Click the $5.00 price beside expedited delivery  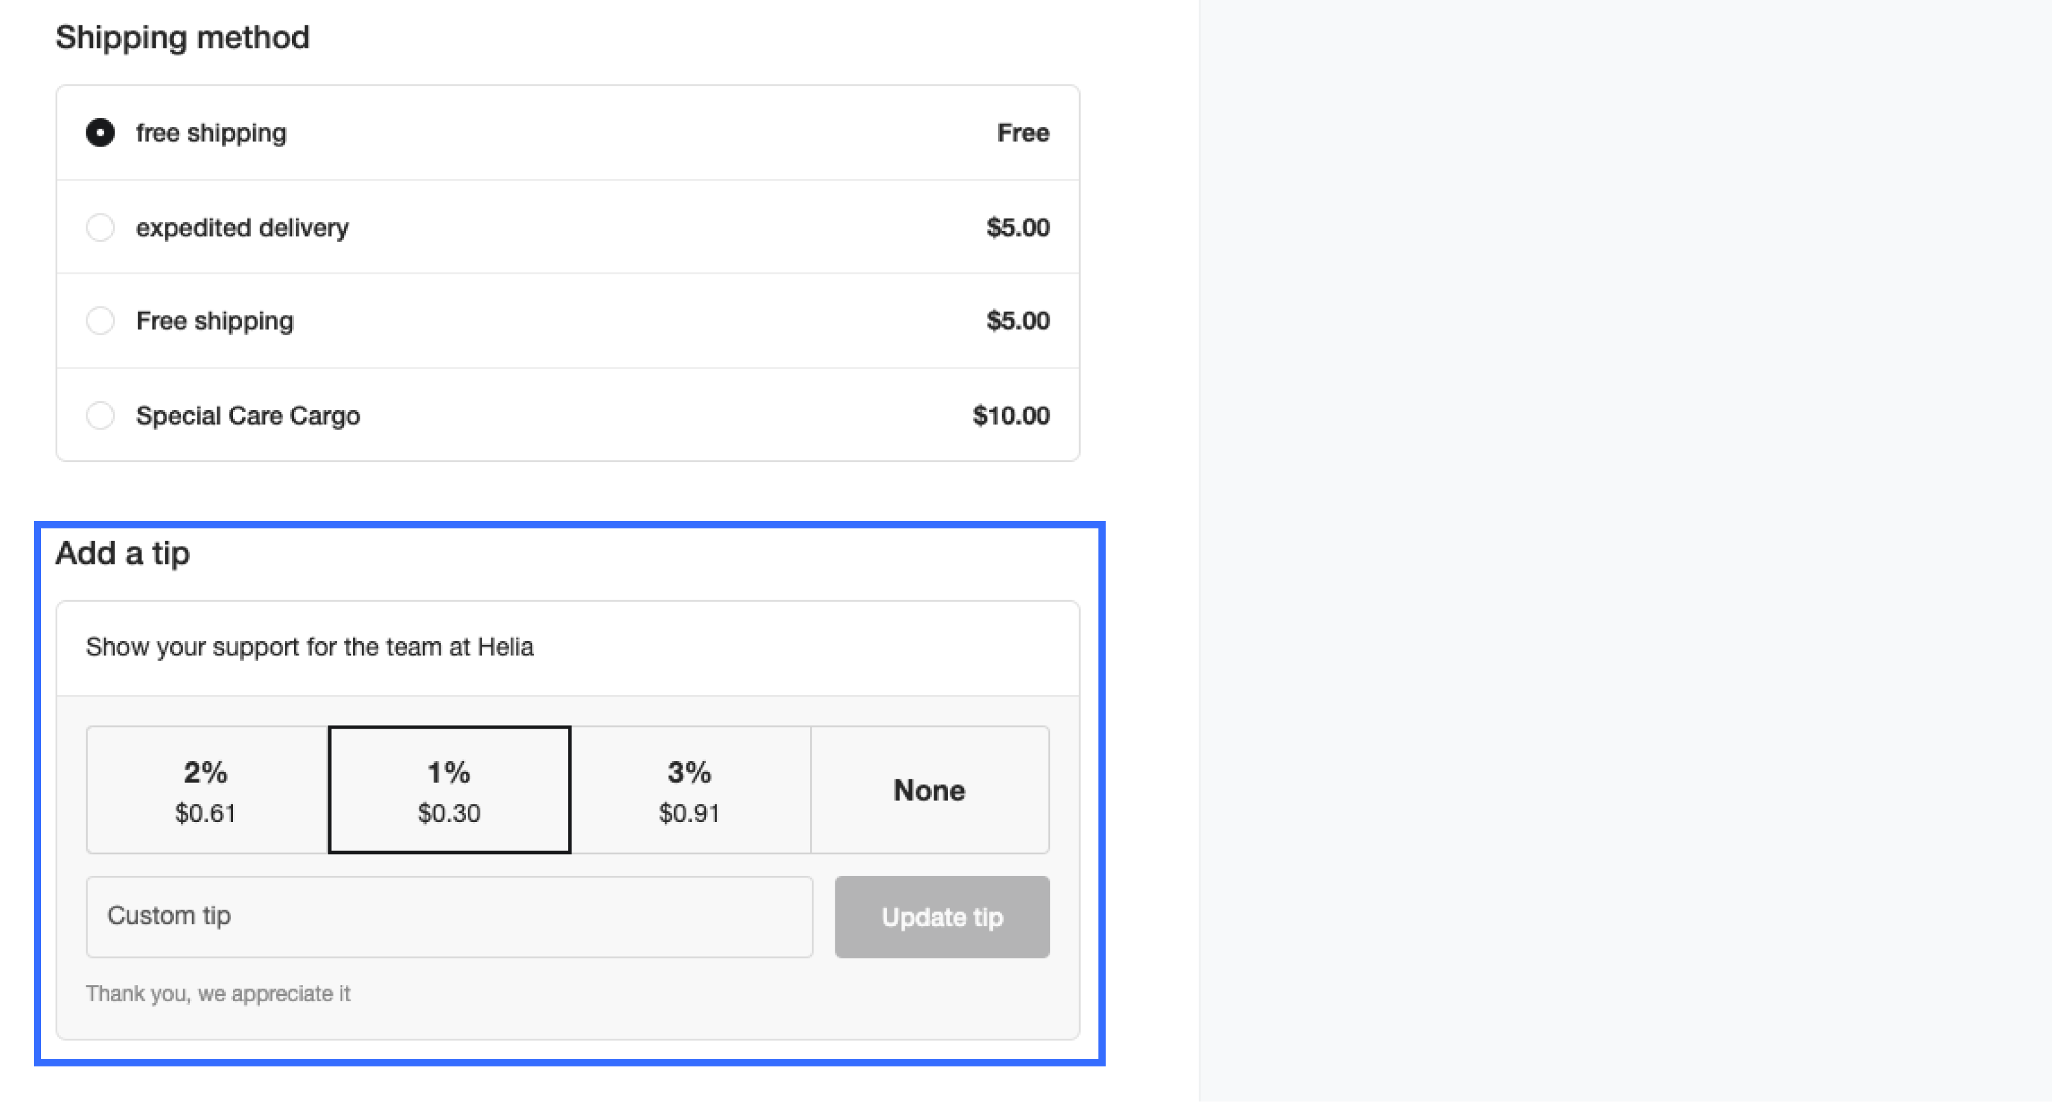(x=1018, y=228)
